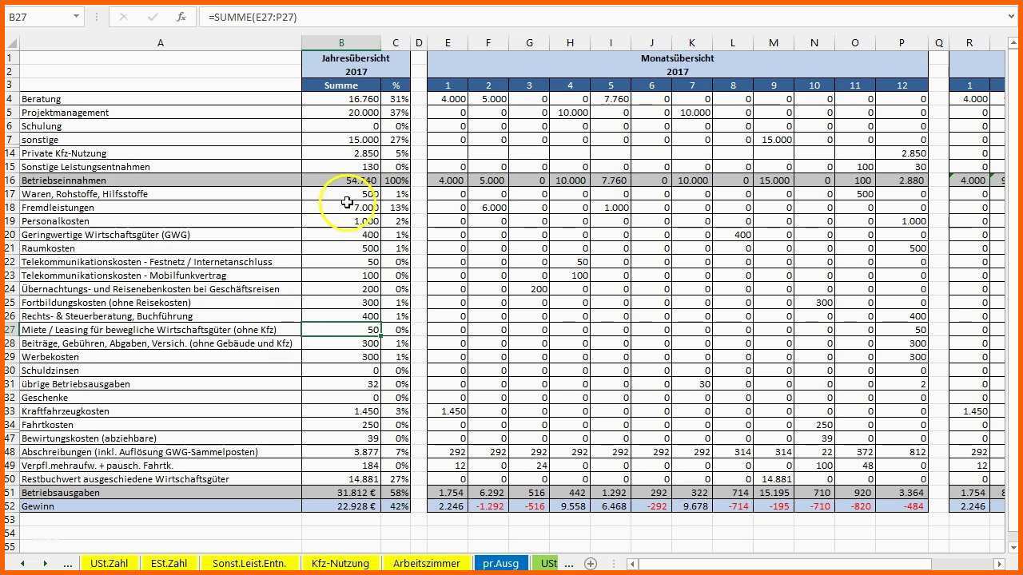Viewport: 1023px width, 575px height.
Task: Select row 16 header Betriebseinnahmen
Action: (x=10, y=180)
